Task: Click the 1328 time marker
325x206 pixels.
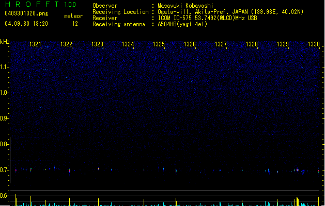Action: pyautogui.click(x=252, y=44)
